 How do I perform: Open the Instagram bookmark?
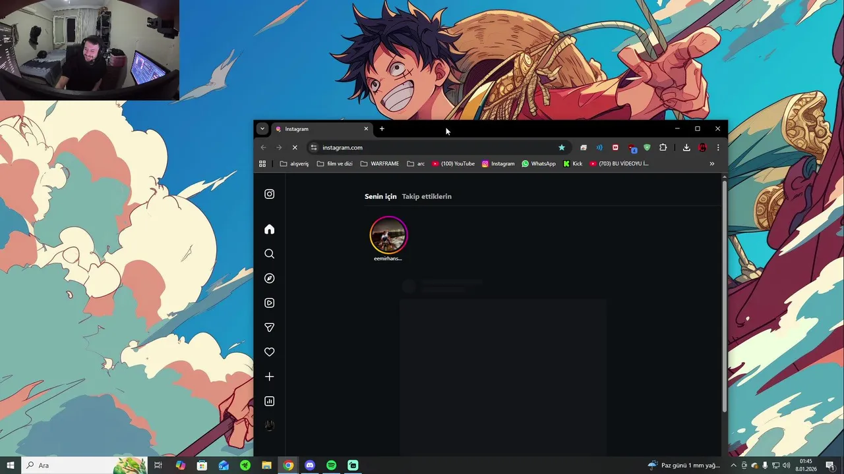coord(498,164)
